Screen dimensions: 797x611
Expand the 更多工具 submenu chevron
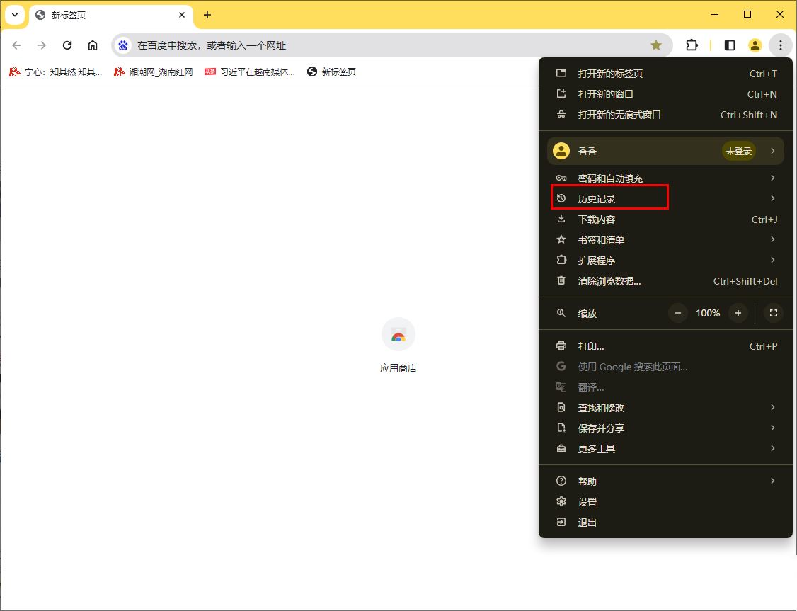click(773, 448)
